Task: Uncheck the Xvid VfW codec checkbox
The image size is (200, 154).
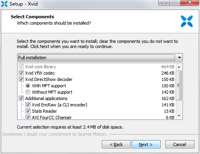Action: pos(21,73)
